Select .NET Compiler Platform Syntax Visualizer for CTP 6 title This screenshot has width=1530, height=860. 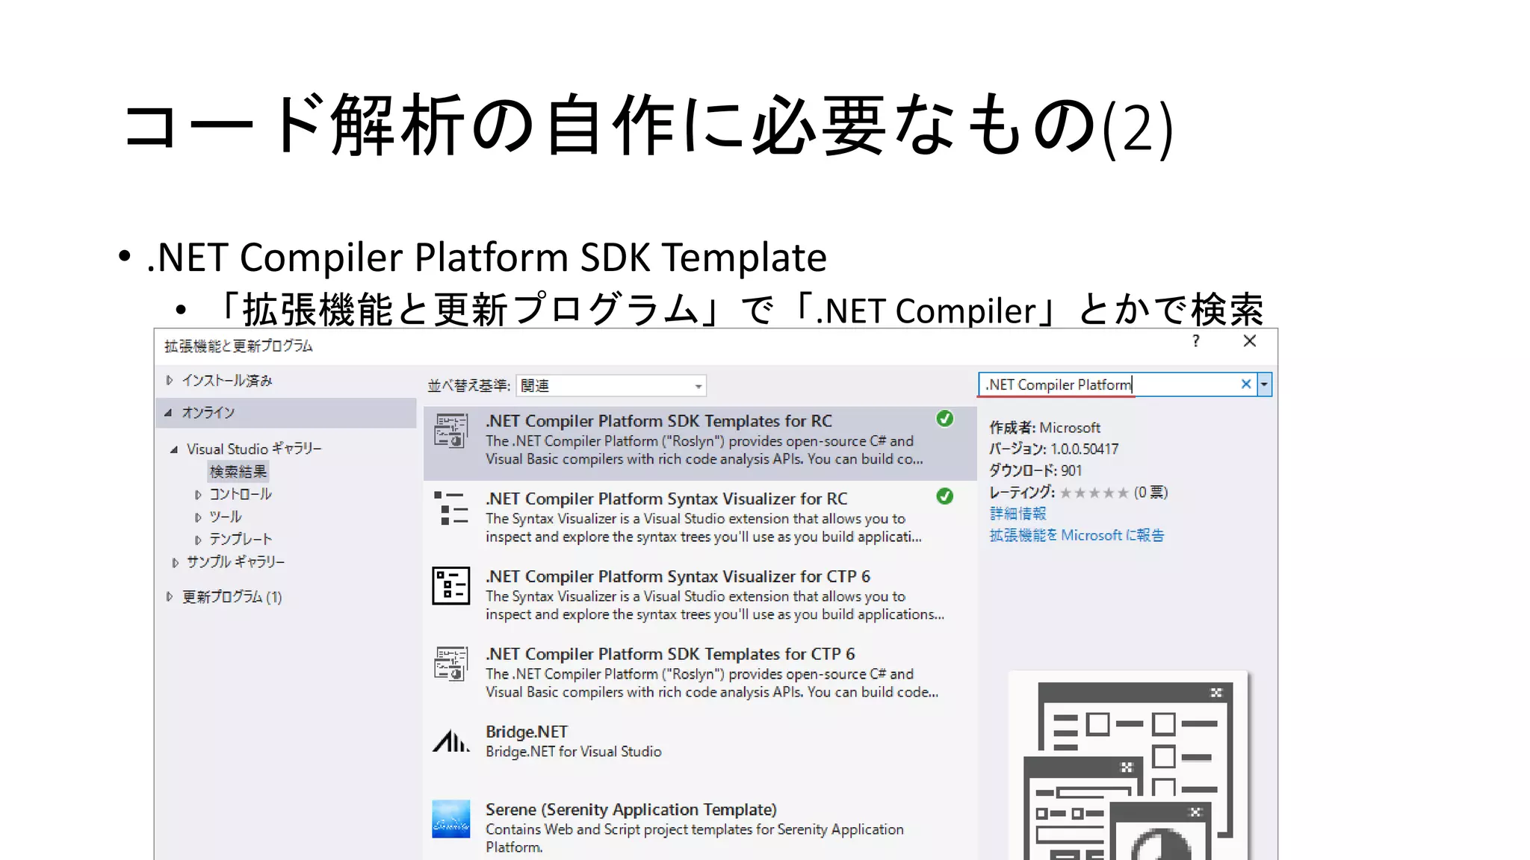tap(678, 576)
